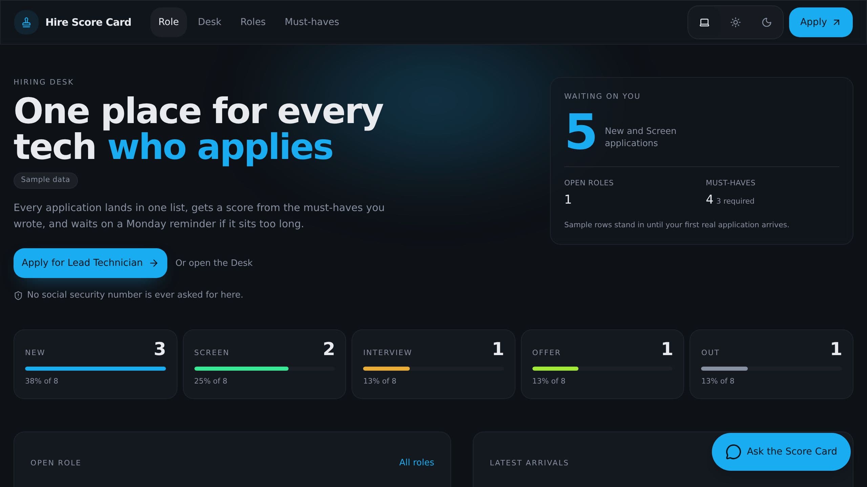Click the '25% of 8' text

tap(211, 381)
